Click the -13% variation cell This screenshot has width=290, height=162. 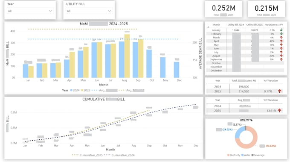[x=272, y=30]
